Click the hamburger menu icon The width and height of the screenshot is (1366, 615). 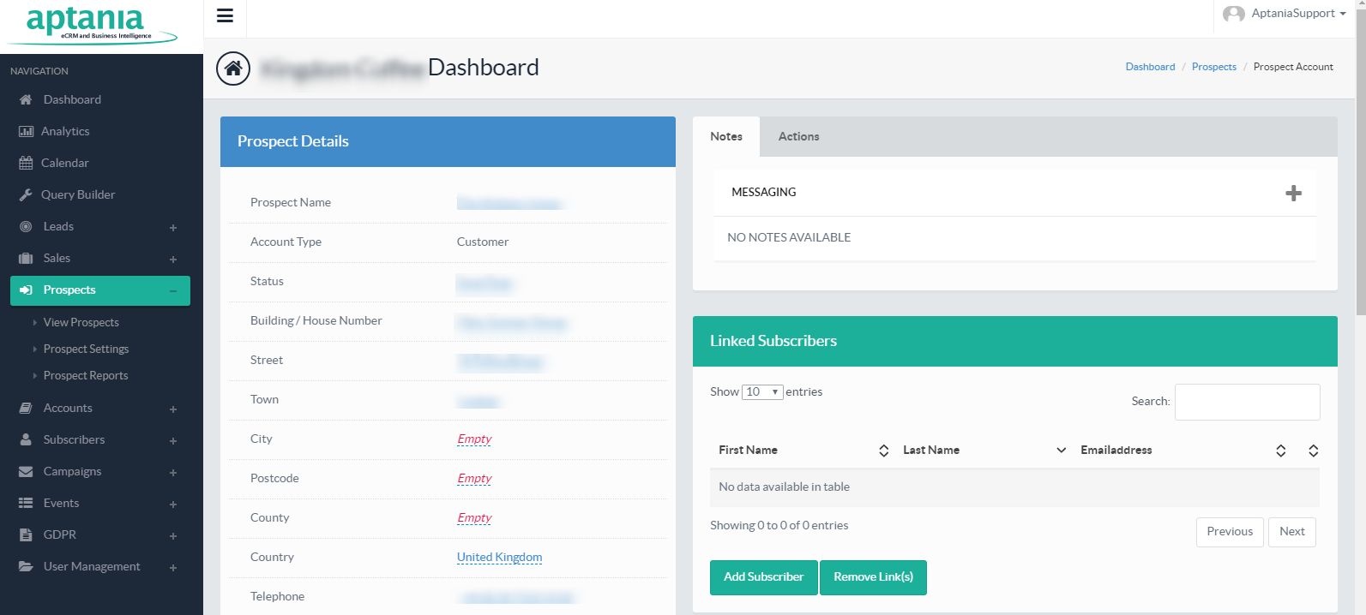pos(225,15)
